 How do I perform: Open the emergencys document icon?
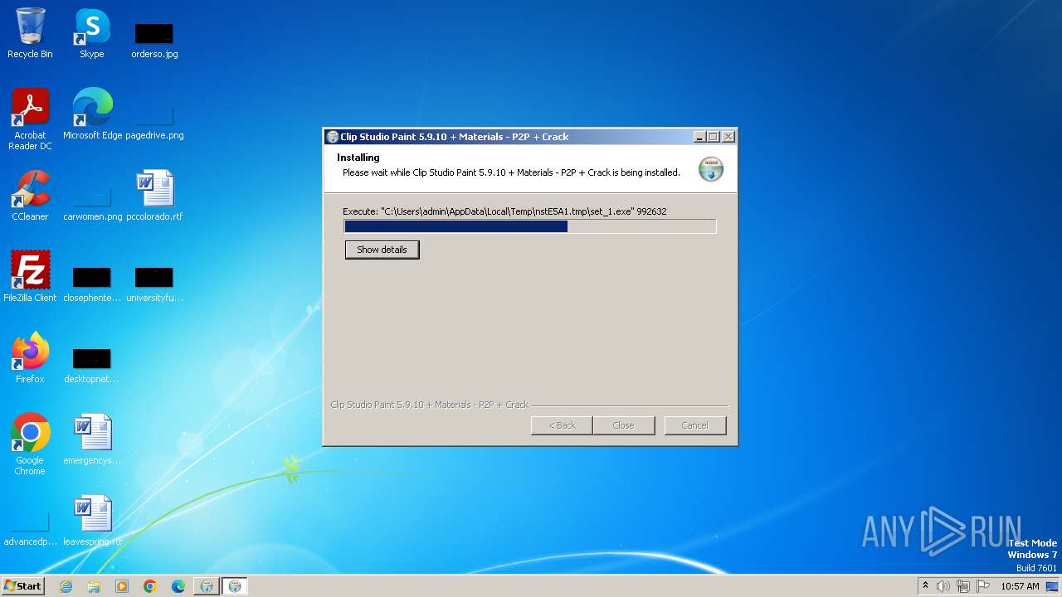pyautogui.click(x=92, y=439)
